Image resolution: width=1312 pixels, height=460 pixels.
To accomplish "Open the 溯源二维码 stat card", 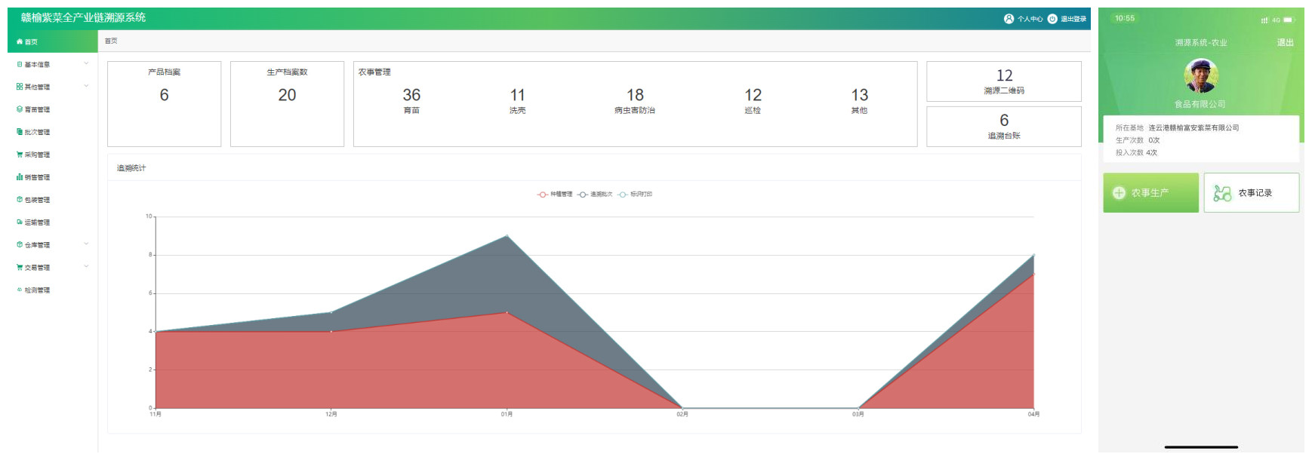I will (1003, 81).
